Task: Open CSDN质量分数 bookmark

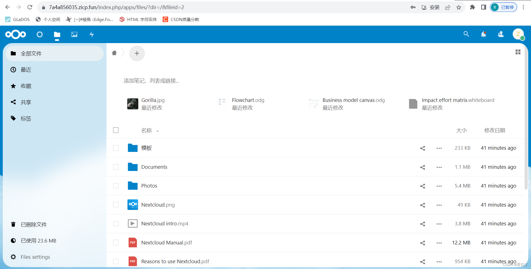Action: point(181,19)
